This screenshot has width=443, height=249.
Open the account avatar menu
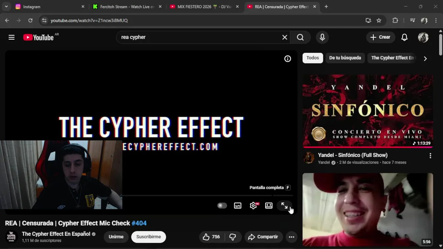(x=423, y=37)
